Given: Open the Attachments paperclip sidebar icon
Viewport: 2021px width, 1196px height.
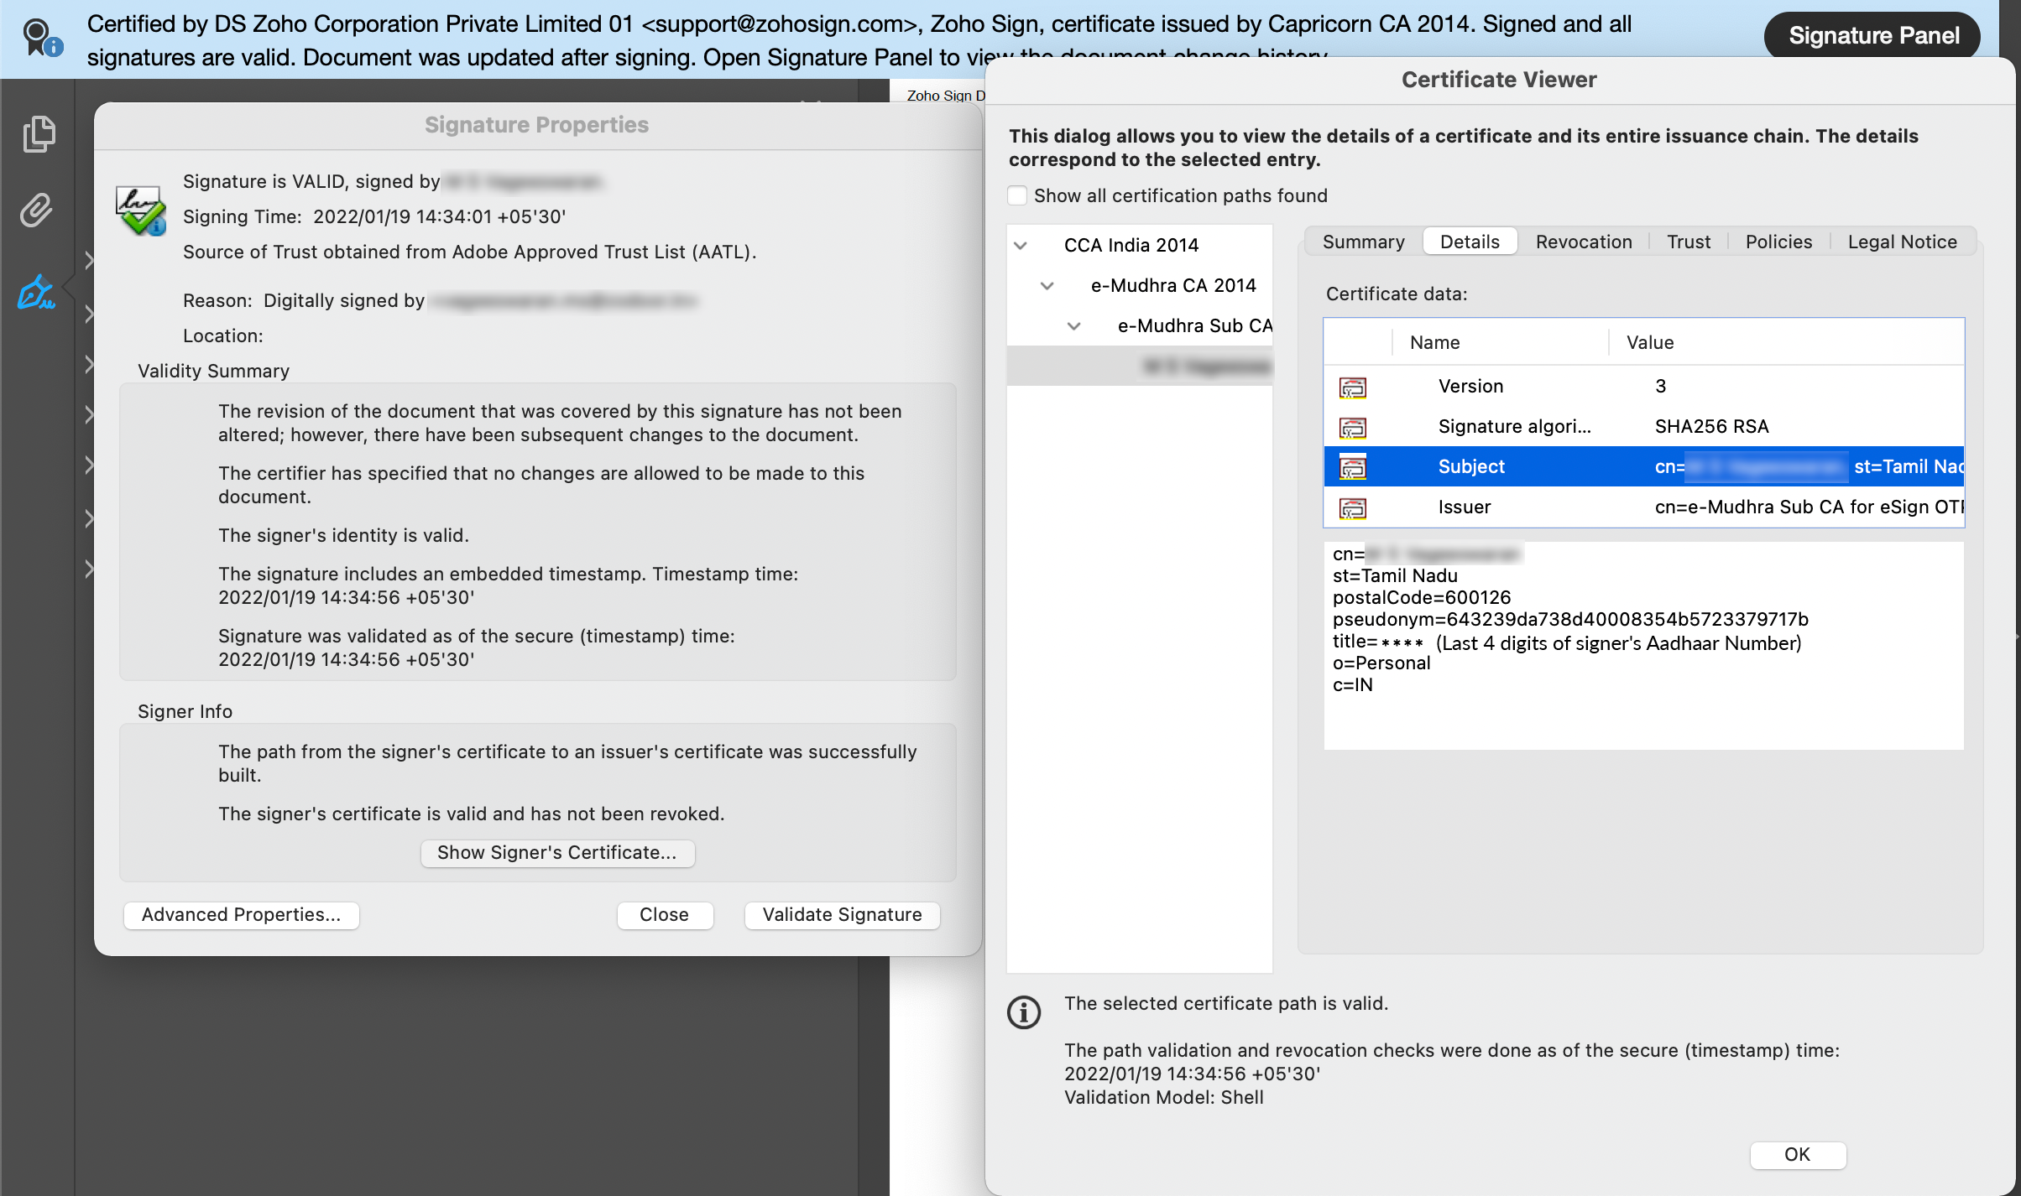Looking at the screenshot, I should pyautogui.click(x=37, y=210).
